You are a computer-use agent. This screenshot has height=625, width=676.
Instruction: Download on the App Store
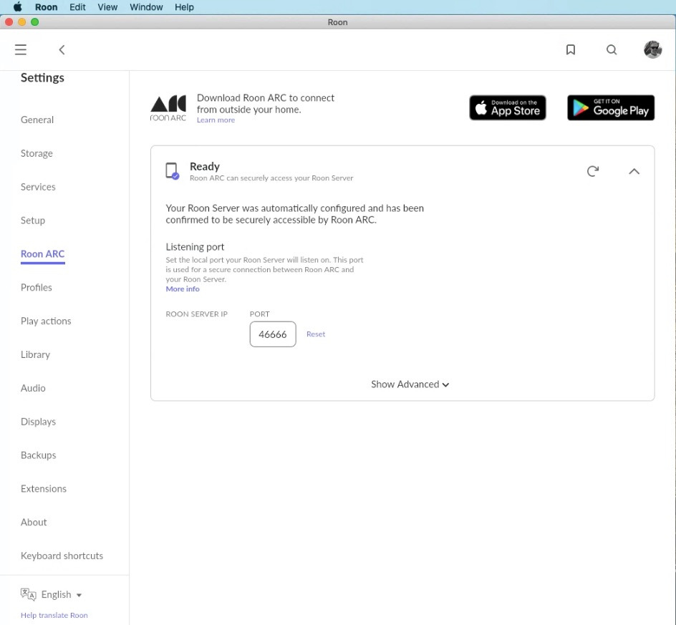[508, 108]
